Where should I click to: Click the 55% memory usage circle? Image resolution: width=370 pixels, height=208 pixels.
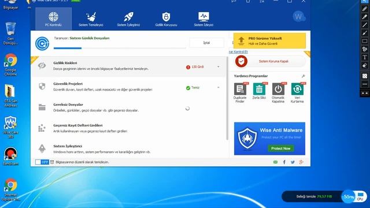[348, 196]
